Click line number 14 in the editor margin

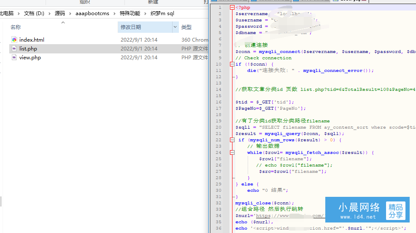coord(219,90)
